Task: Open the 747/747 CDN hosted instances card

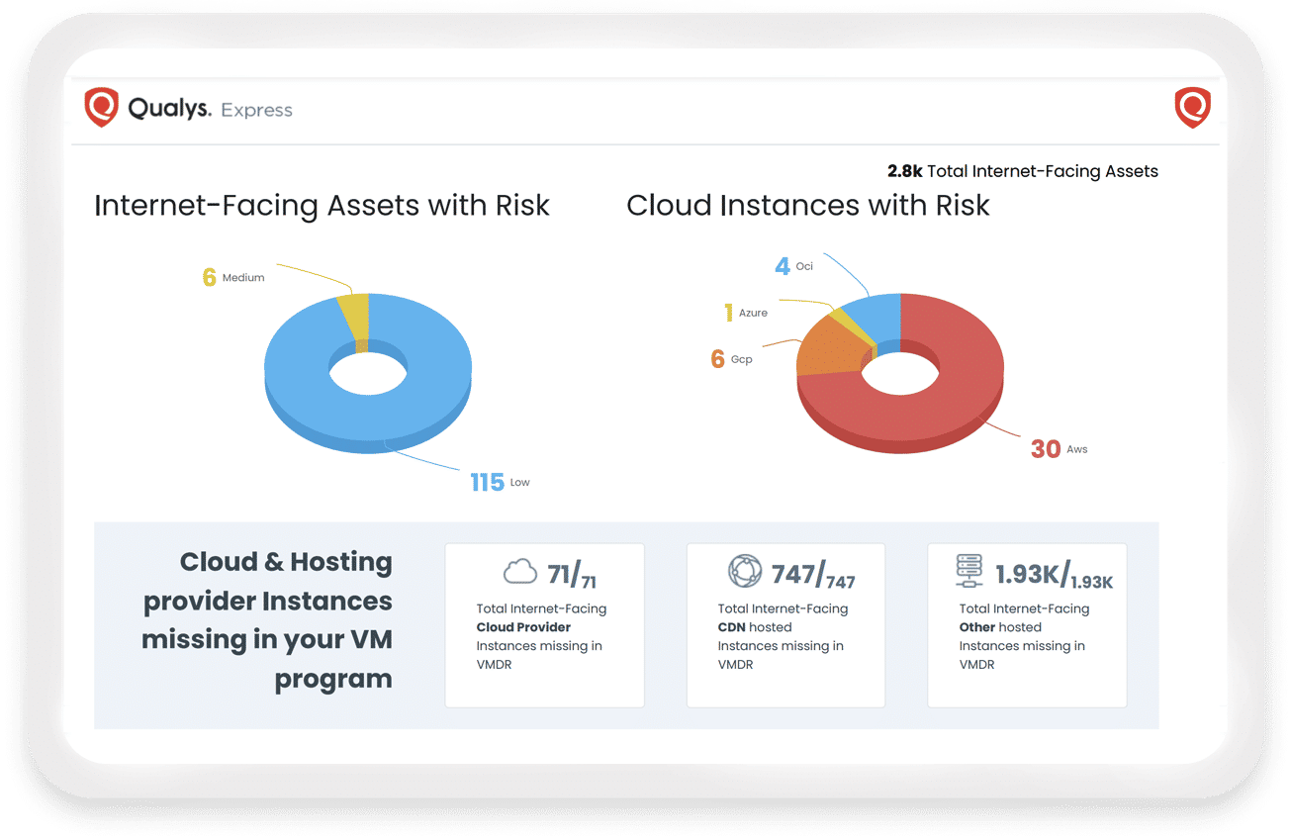Action: pos(785,624)
